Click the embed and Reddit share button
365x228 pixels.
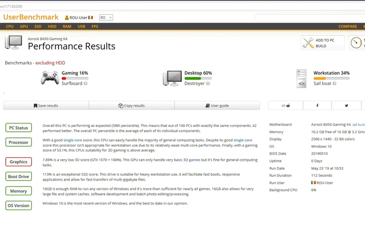(286, 106)
